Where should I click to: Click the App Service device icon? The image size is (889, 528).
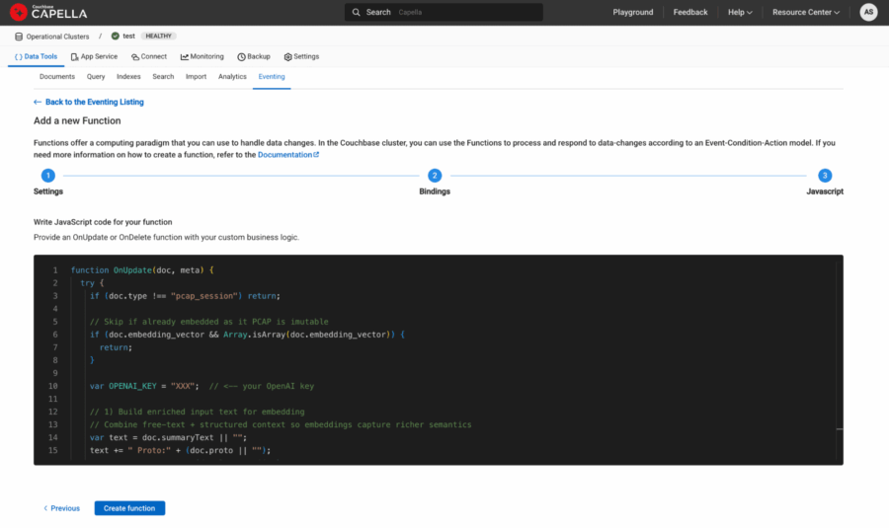pyautogui.click(x=74, y=56)
